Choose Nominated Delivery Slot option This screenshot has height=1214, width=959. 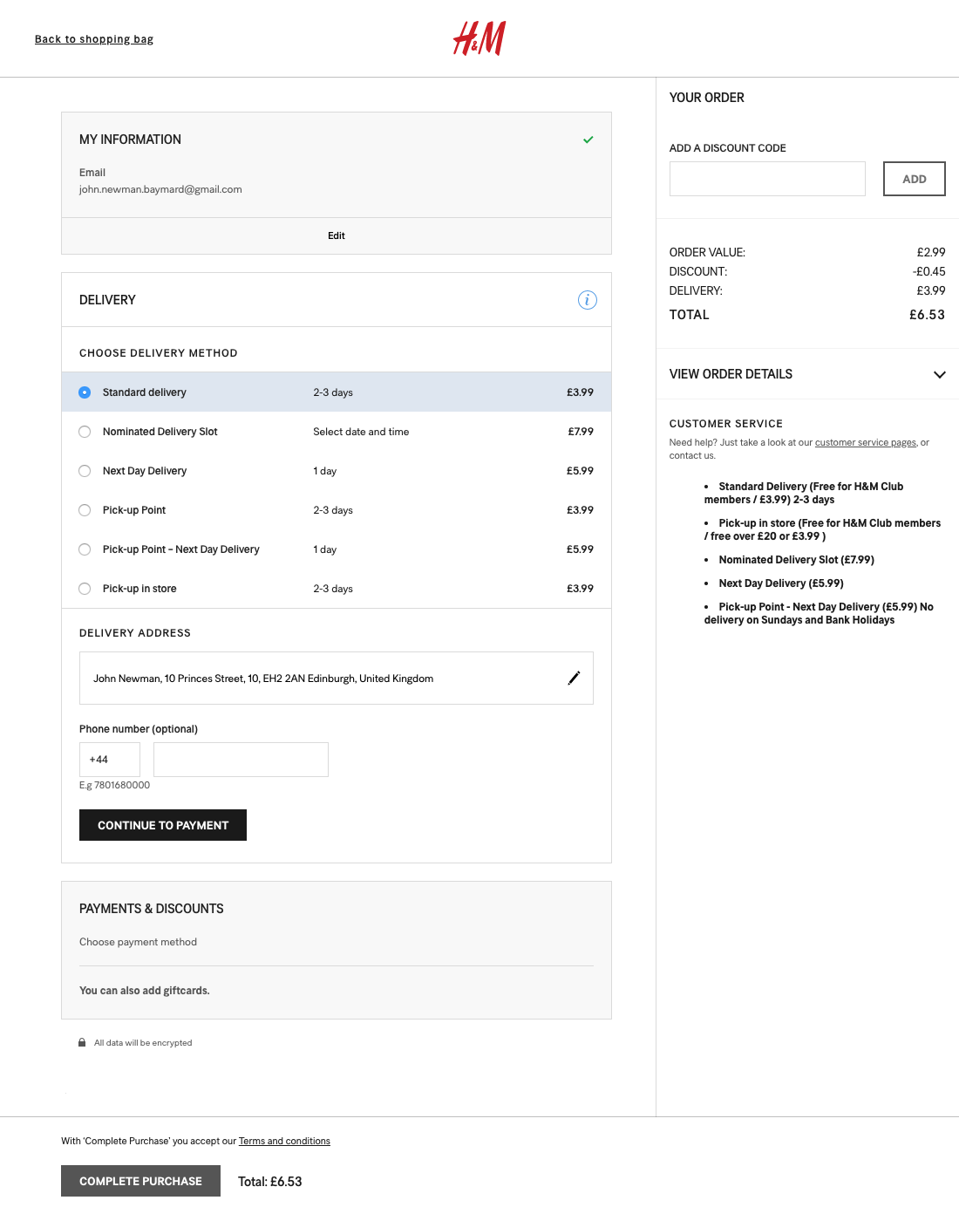85,432
